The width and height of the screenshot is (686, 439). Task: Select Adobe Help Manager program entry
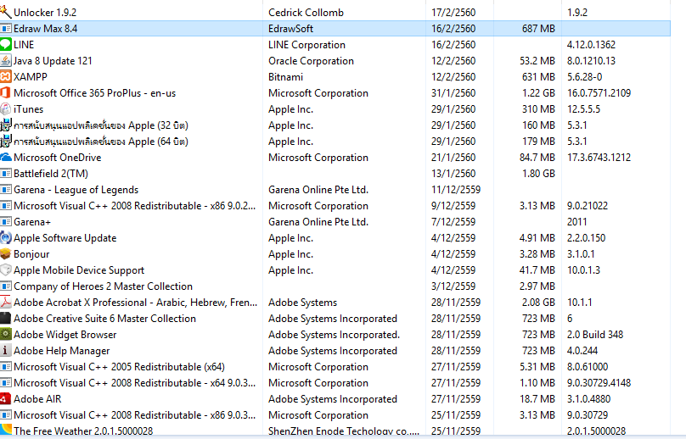click(61, 351)
